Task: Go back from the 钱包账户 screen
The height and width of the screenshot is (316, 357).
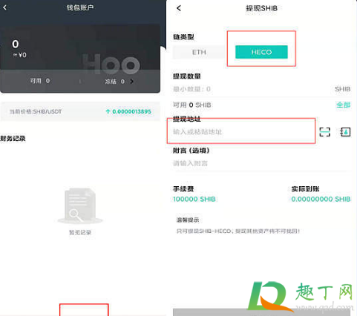Action: click(x=5, y=7)
